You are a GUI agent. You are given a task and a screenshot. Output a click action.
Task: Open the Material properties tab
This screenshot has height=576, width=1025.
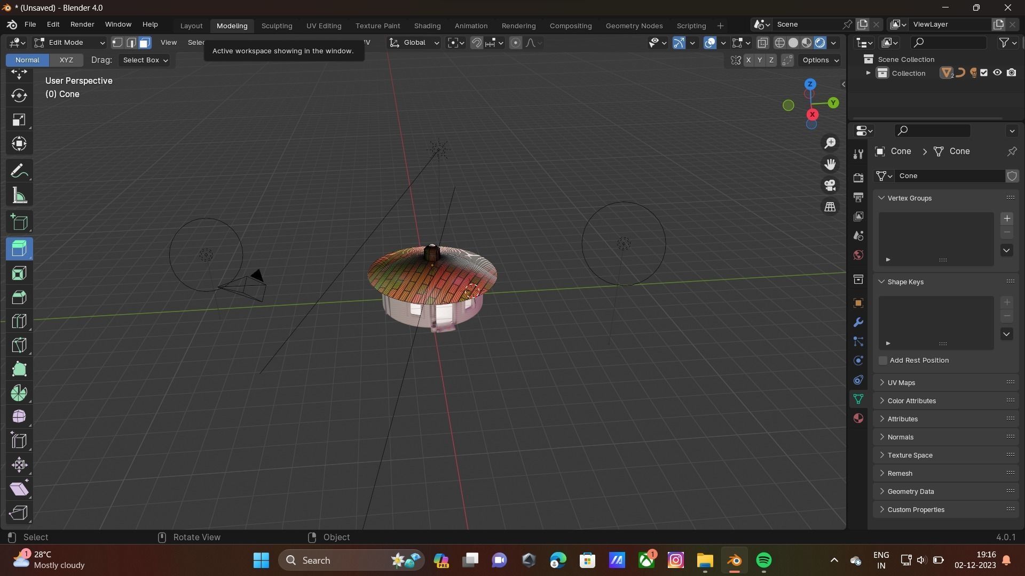click(x=858, y=418)
